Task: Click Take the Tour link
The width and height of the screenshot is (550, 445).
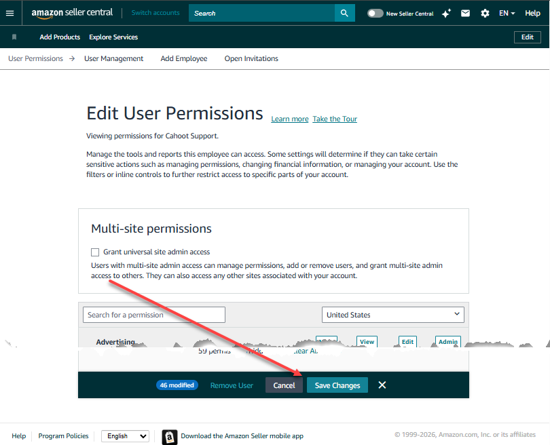Action: (x=335, y=119)
